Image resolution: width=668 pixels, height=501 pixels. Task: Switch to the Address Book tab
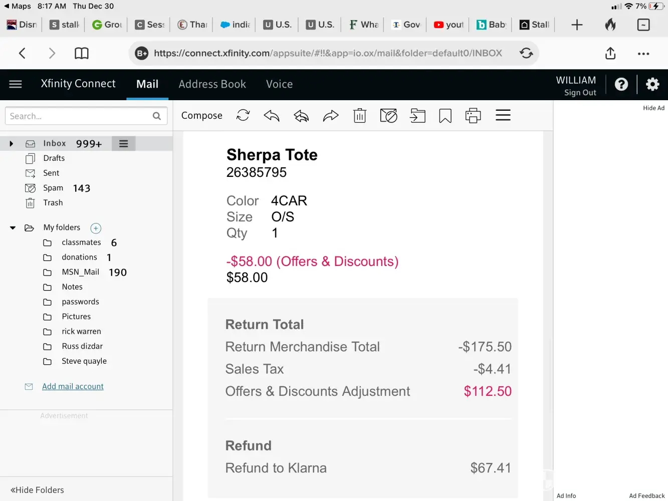click(212, 84)
